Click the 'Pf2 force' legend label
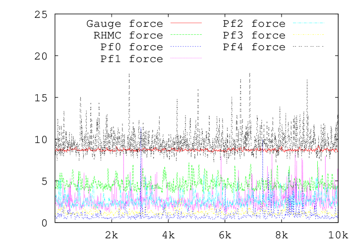This screenshot has width=351, height=246. (254, 24)
